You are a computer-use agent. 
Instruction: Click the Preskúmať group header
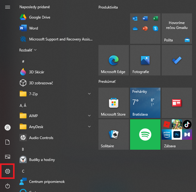point(107,82)
